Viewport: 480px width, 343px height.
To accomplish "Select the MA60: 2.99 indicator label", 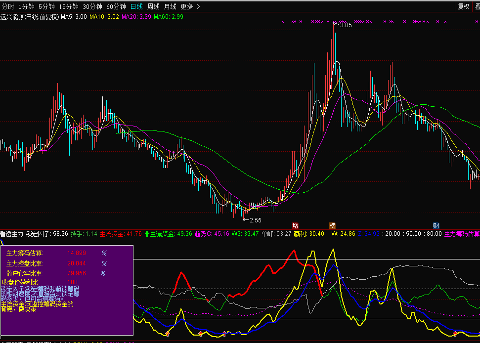I will tap(169, 17).
